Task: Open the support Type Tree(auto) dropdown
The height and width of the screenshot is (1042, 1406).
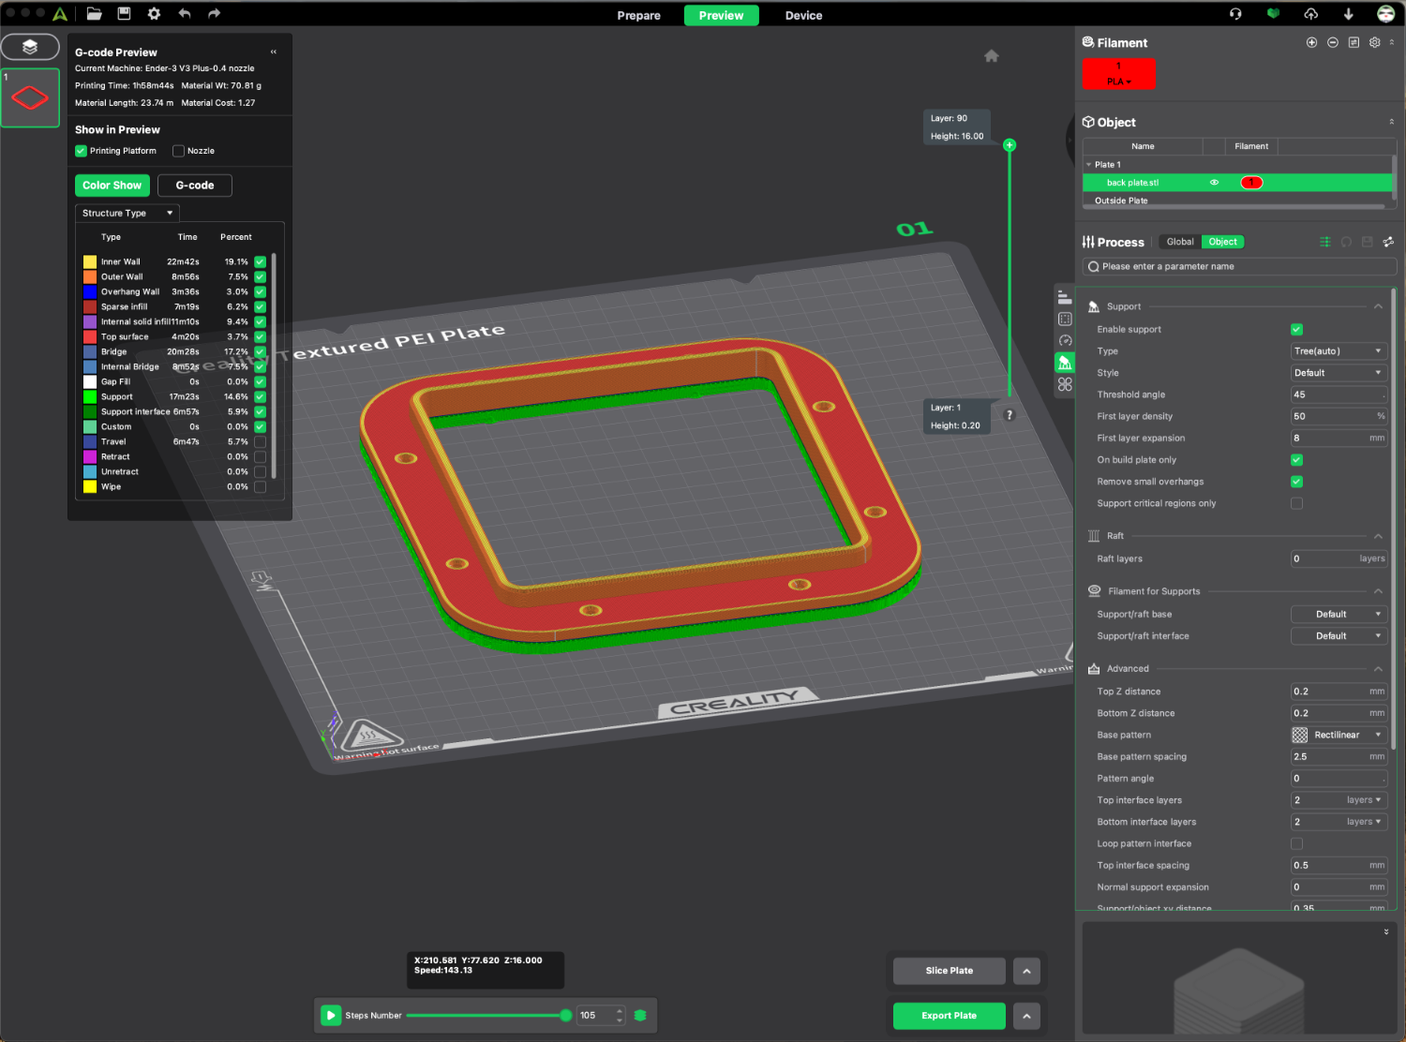Action: (1339, 351)
